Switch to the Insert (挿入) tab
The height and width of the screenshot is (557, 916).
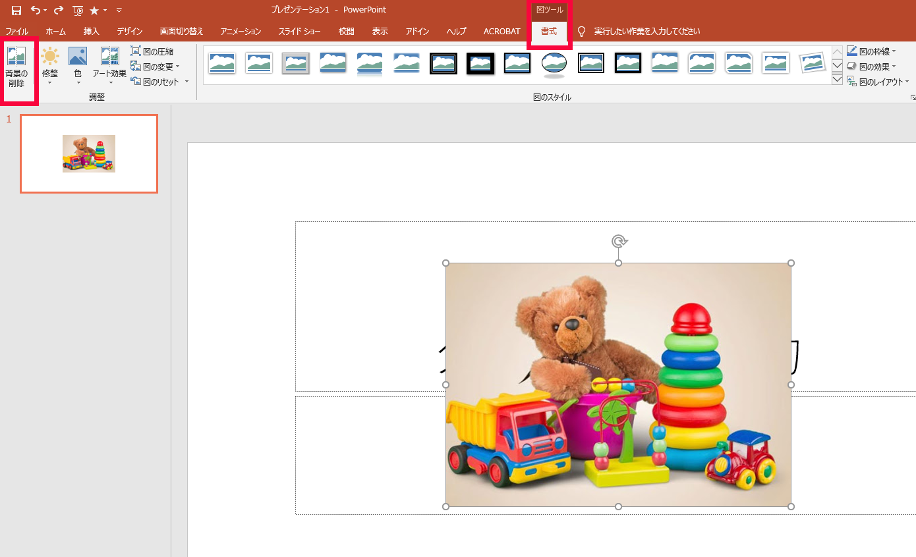click(x=92, y=32)
